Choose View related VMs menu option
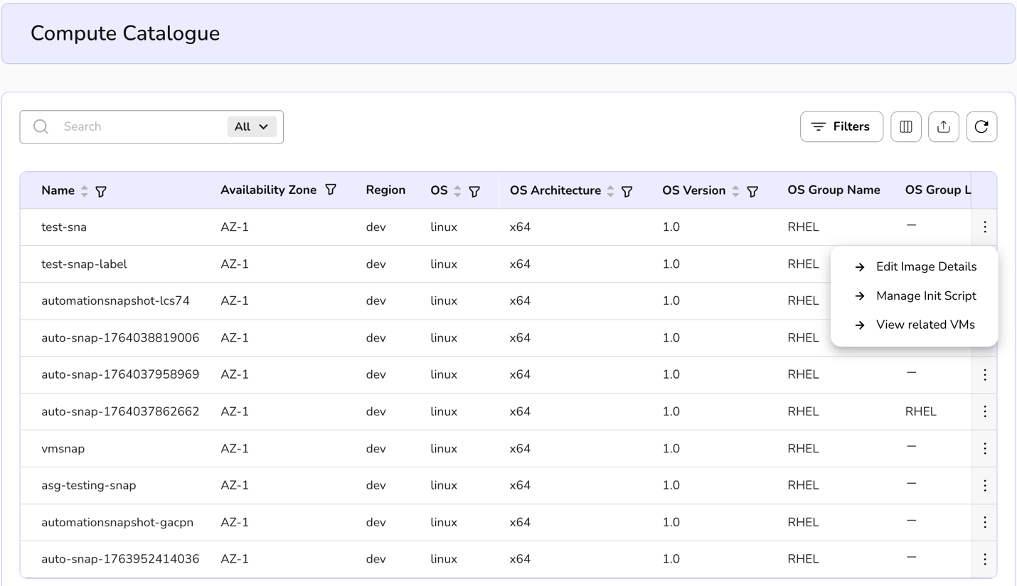 tap(925, 325)
